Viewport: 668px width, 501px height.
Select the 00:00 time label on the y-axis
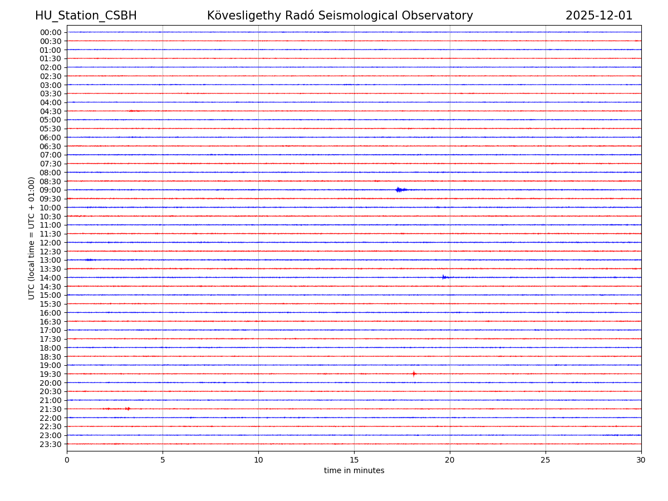50,32
